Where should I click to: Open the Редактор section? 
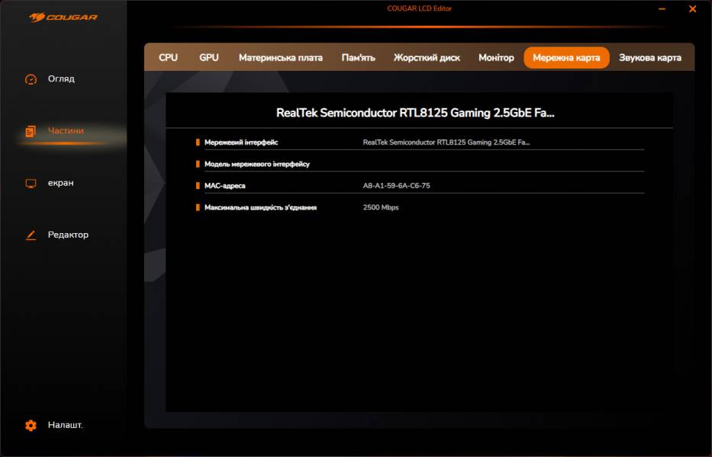[x=68, y=235]
